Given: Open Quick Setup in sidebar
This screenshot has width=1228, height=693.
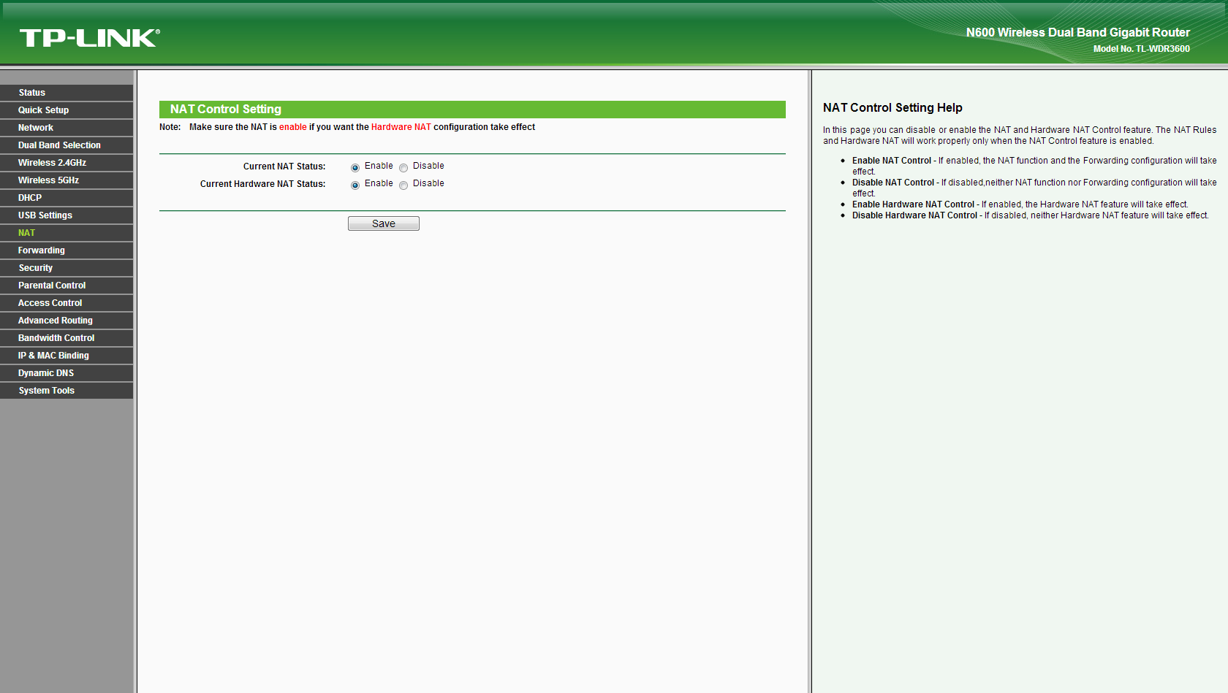Looking at the screenshot, I should (x=67, y=110).
